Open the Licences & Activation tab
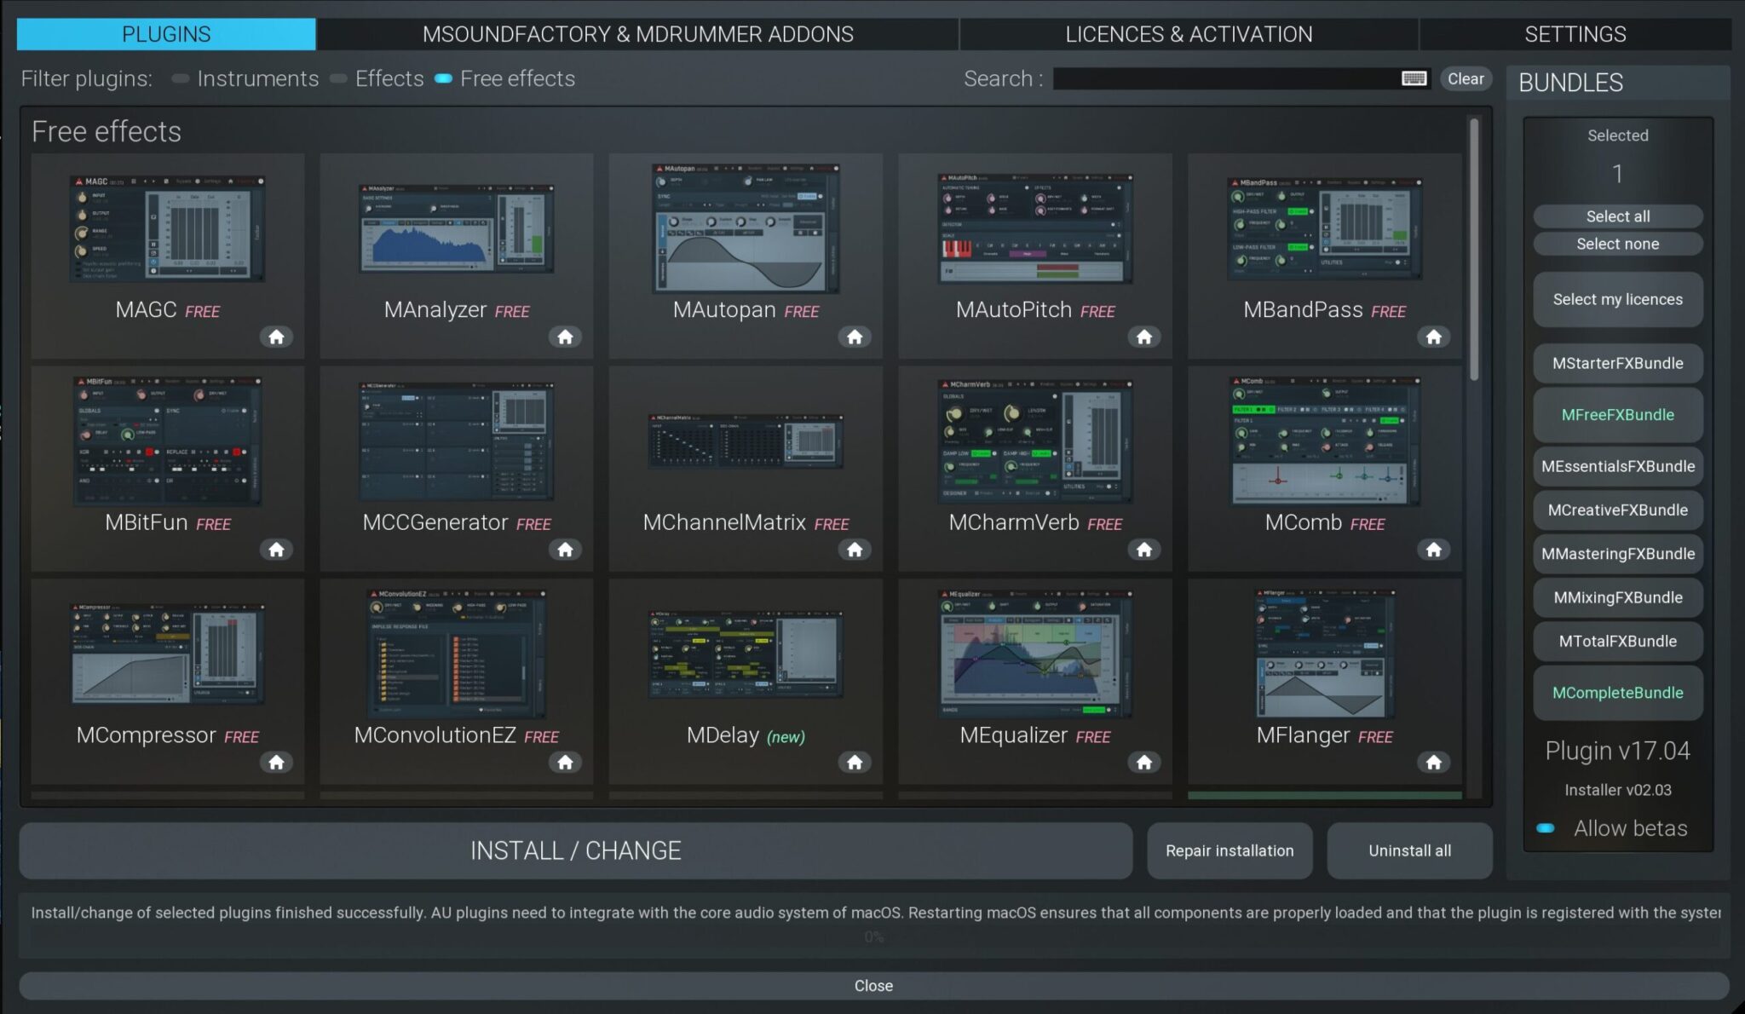The image size is (1745, 1014). click(x=1188, y=34)
